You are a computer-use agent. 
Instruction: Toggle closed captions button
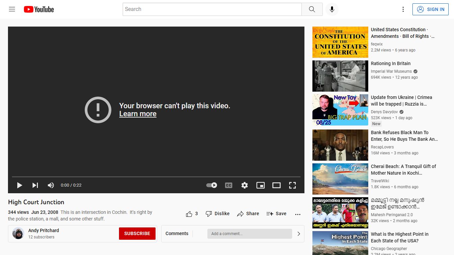(x=229, y=185)
